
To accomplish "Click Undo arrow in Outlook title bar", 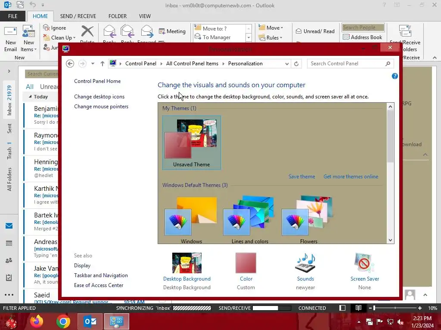I will 33,5.
